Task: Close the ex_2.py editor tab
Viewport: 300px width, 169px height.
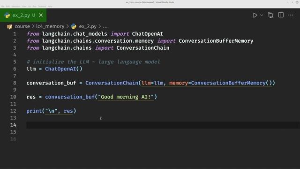Action: [x=41, y=15]
